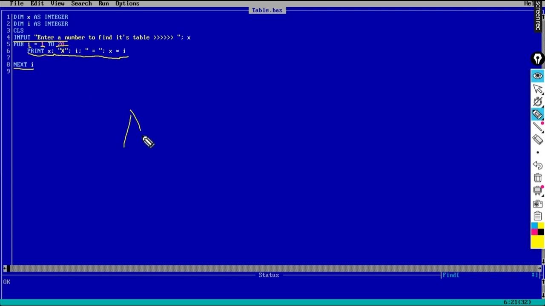Click the Find input field
Image resolution: width=545 pixels, height=306 pixels.
(x=490, y=275)
